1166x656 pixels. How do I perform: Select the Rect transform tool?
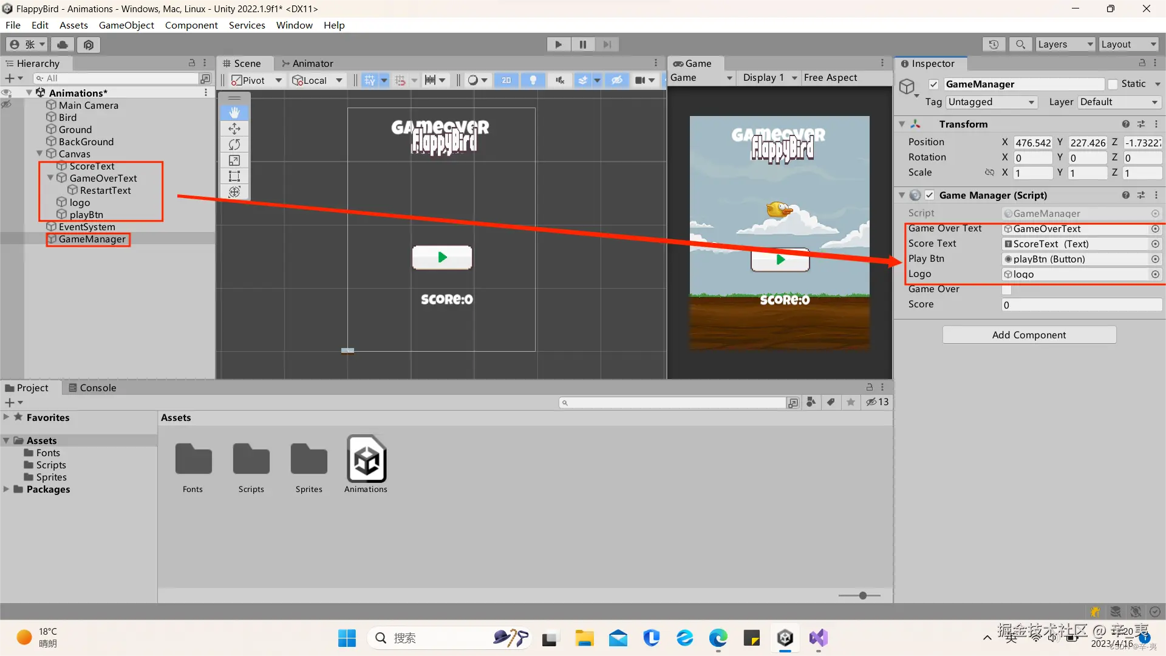(234, 176)
